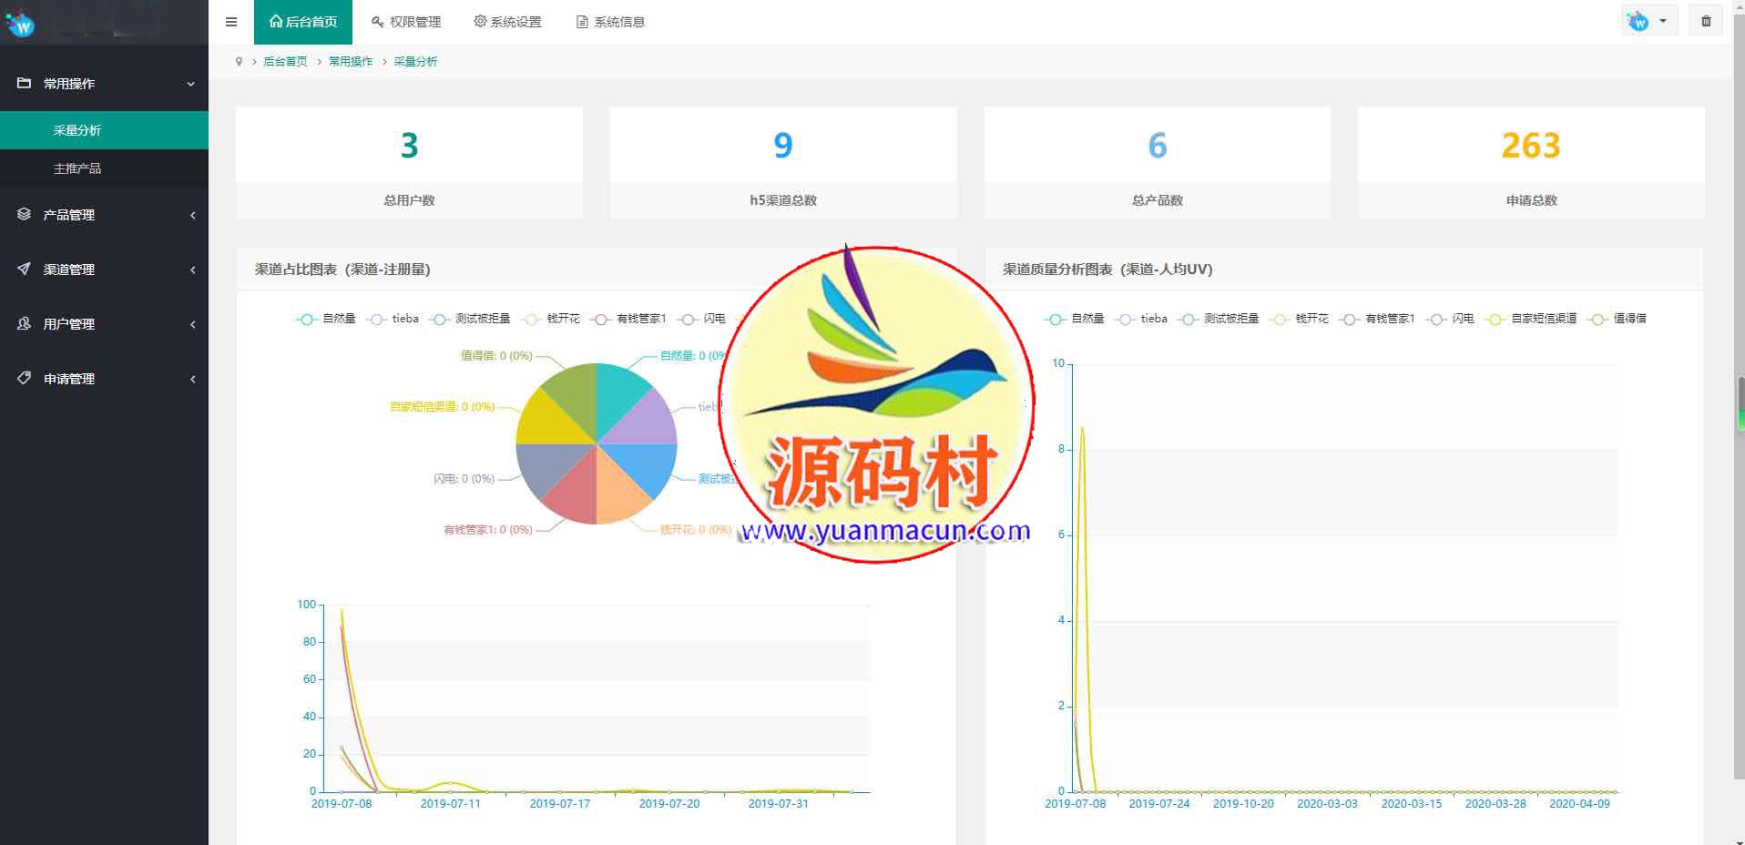Hide 值得借 series in UV chart legend
Screen dimensions: 1745x845
1617,319
